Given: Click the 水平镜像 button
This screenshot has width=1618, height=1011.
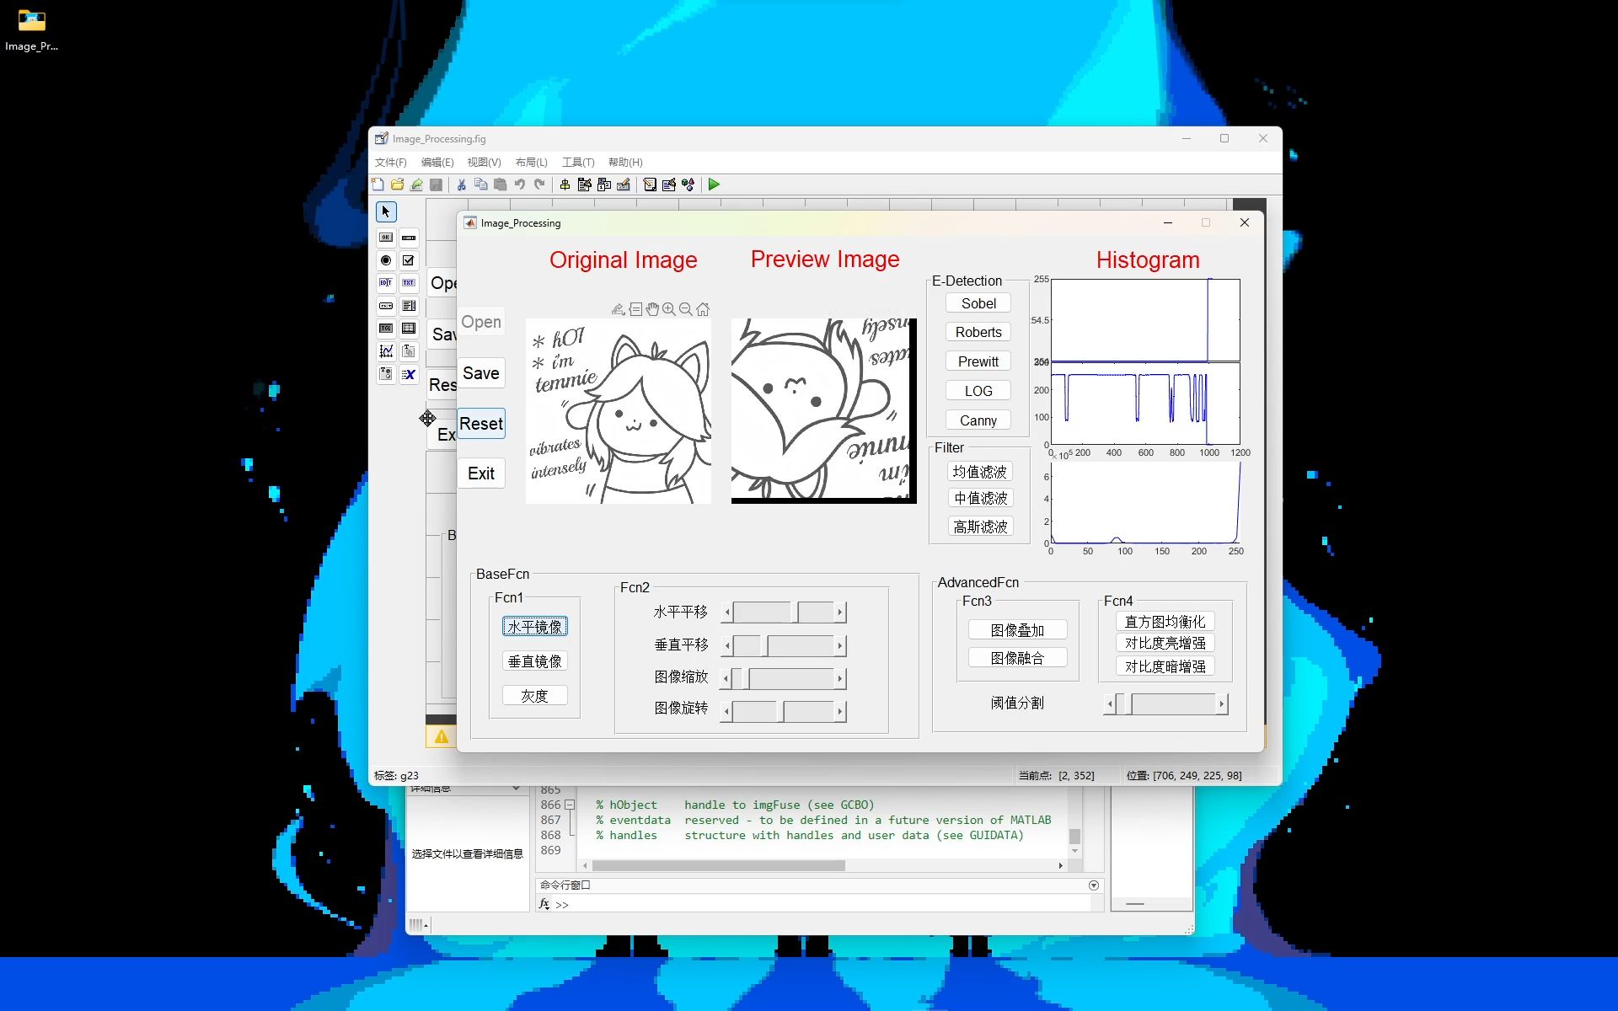Looking at the screenshot, I should pyautogui.click(x=535, y=627).
